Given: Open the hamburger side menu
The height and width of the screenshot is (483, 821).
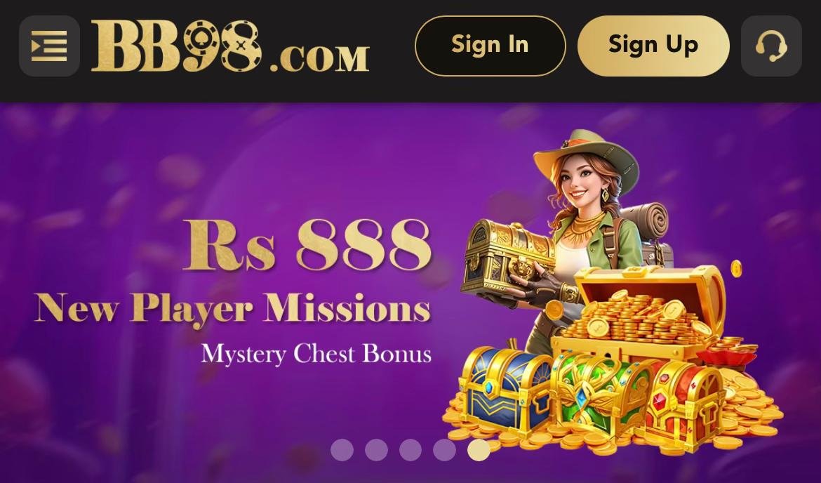Looking at the screenshot, I should [49, 46].
